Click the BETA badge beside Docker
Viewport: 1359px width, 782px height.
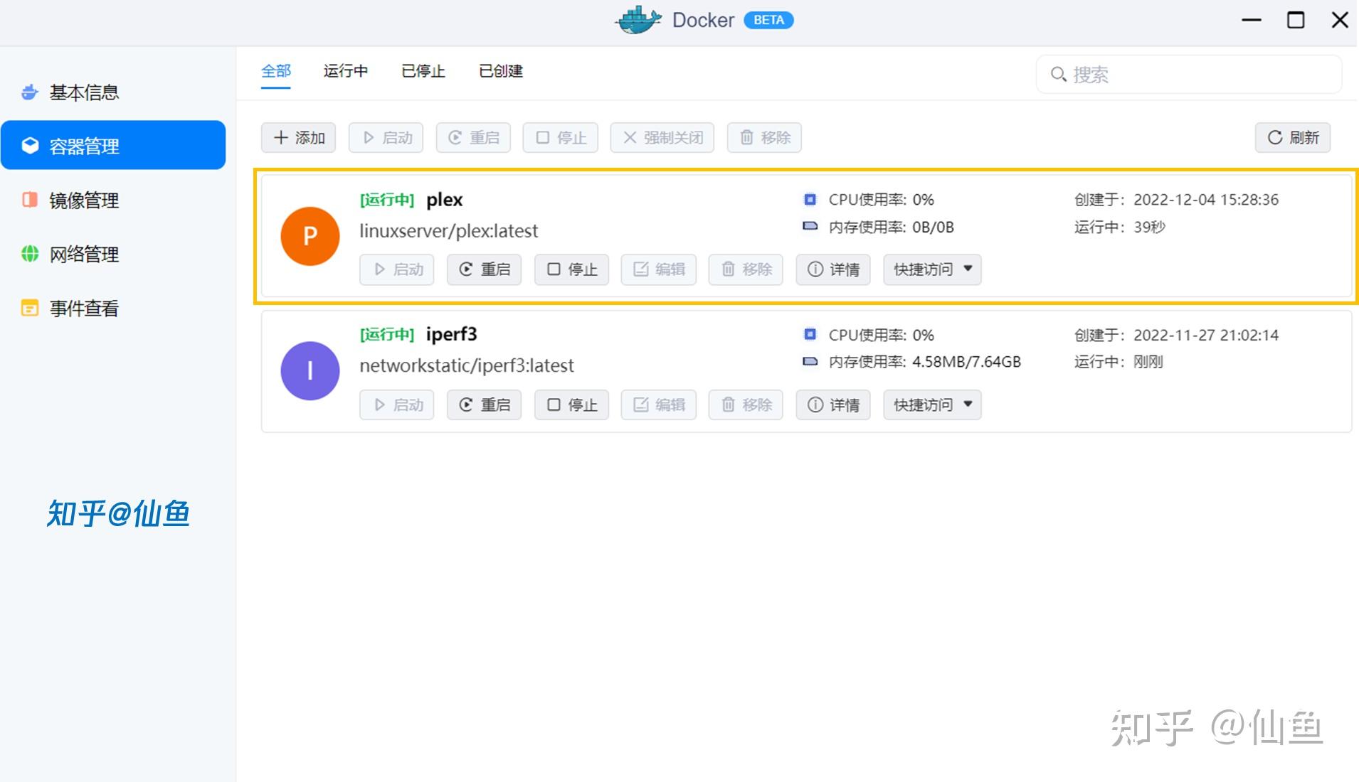(768, 20)
